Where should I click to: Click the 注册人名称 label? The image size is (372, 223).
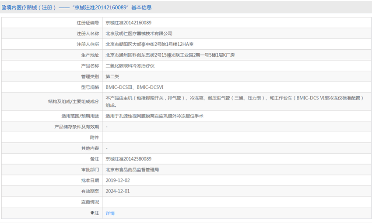point(88,34)
